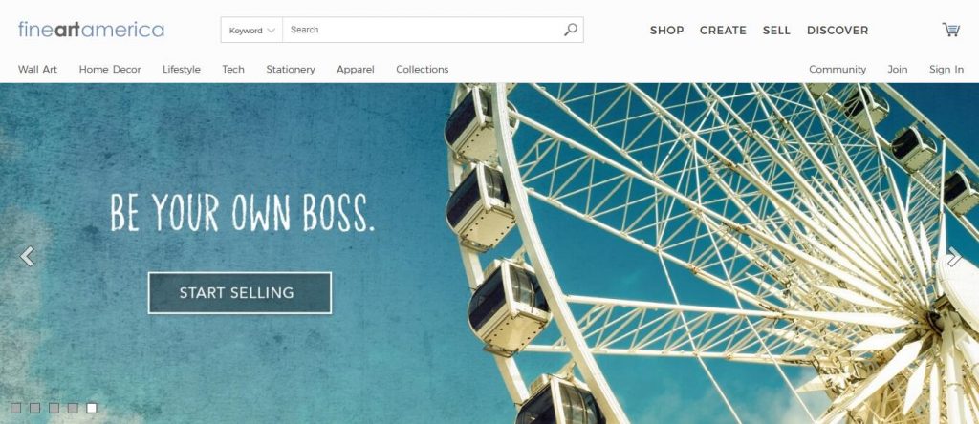This screenshot has height=424, width=979.
Task: Select the fifth active slide indicator
Action: coord(92,408)
